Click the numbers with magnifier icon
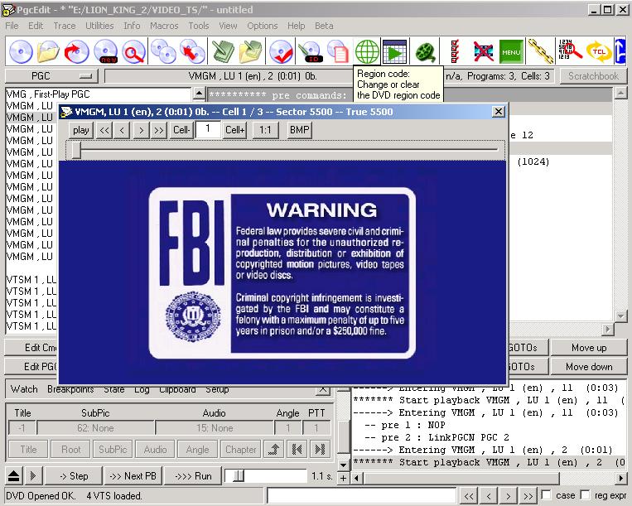The image size is (632, 506). coord(570,51)
